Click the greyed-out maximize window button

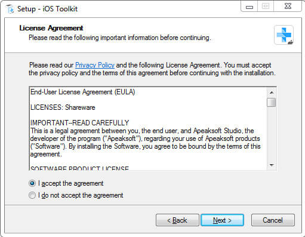tap(266, 7)
